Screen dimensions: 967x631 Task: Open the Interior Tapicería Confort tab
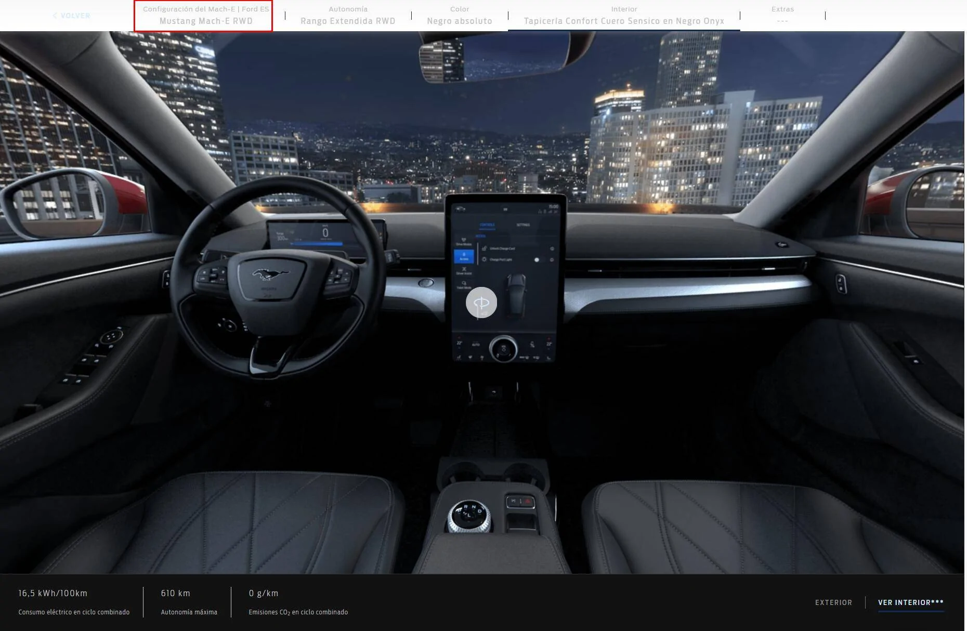(x=624, y=16)
